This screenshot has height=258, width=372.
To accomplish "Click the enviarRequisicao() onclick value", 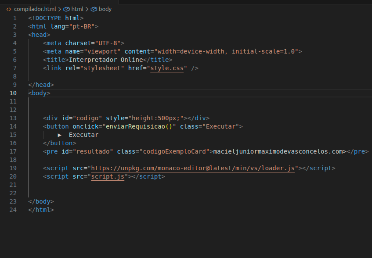I will (139, 126).
